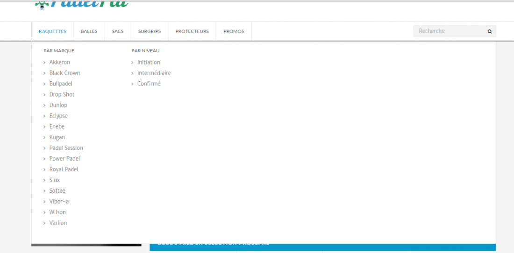This screenshot has height=253, width=514.
Task: Click the Par Niveau heading
Action: (145, 51)
